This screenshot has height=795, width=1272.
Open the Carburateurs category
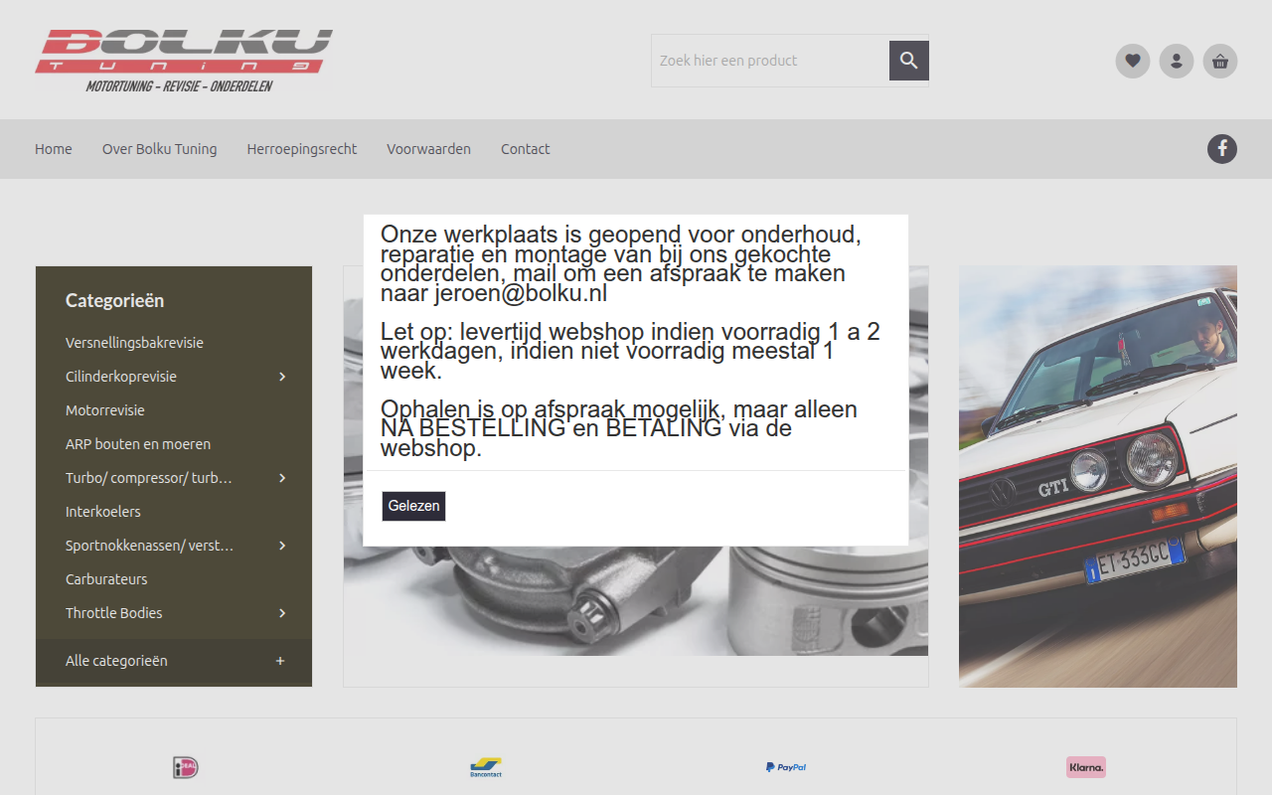(x=106, y=579)
